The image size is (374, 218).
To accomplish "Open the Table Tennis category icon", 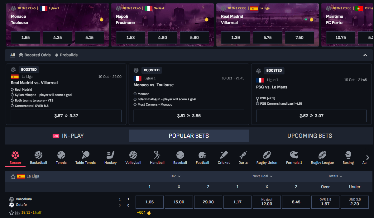I will [85, 155].
